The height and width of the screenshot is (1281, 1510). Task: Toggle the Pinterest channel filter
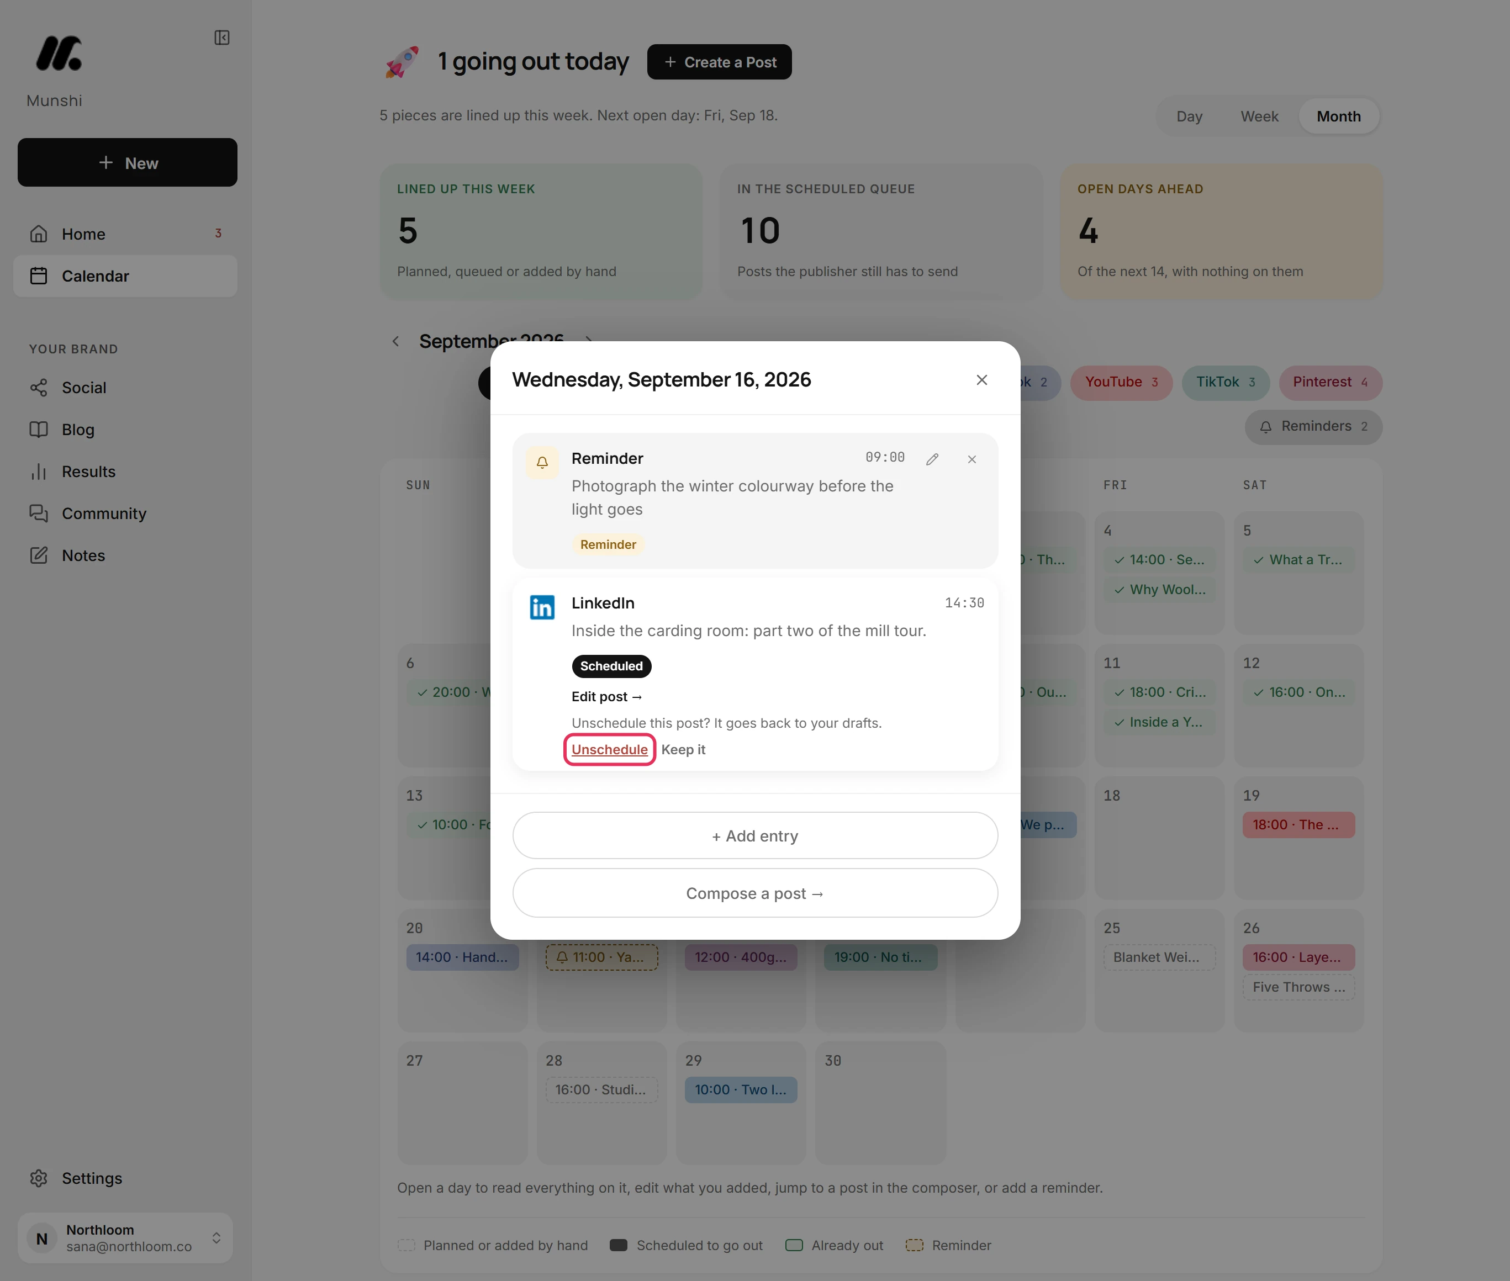pyautogui.click(x=1330, y=383)
